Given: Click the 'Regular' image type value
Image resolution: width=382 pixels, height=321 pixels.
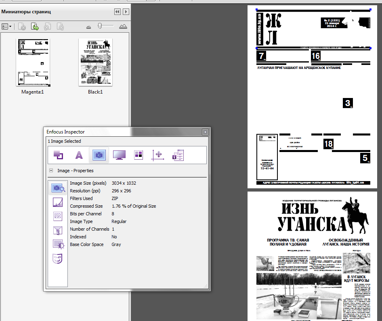Looking at the screenshot, I should (x=119, y=221).
